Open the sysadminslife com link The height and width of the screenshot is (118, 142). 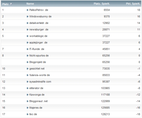click(x=40, y=82)
